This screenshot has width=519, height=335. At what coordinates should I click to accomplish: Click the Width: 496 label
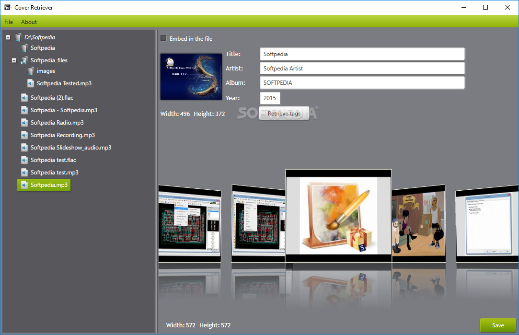point(175,114)
